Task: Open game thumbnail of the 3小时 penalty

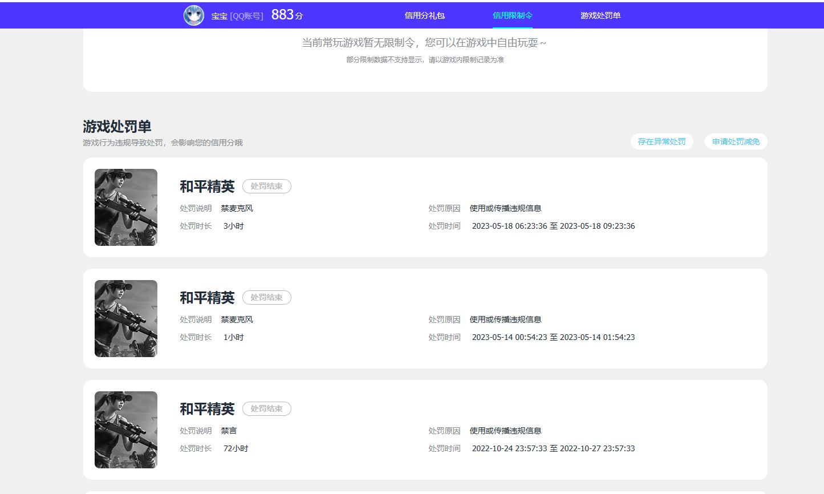Action: click(x=126, y=207)
